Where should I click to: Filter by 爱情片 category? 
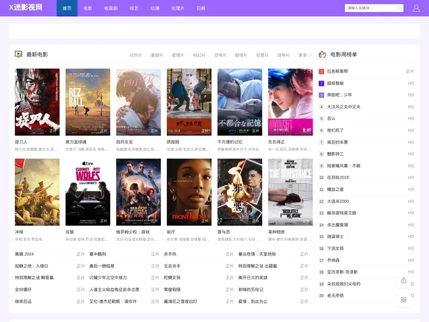point(178,55)
